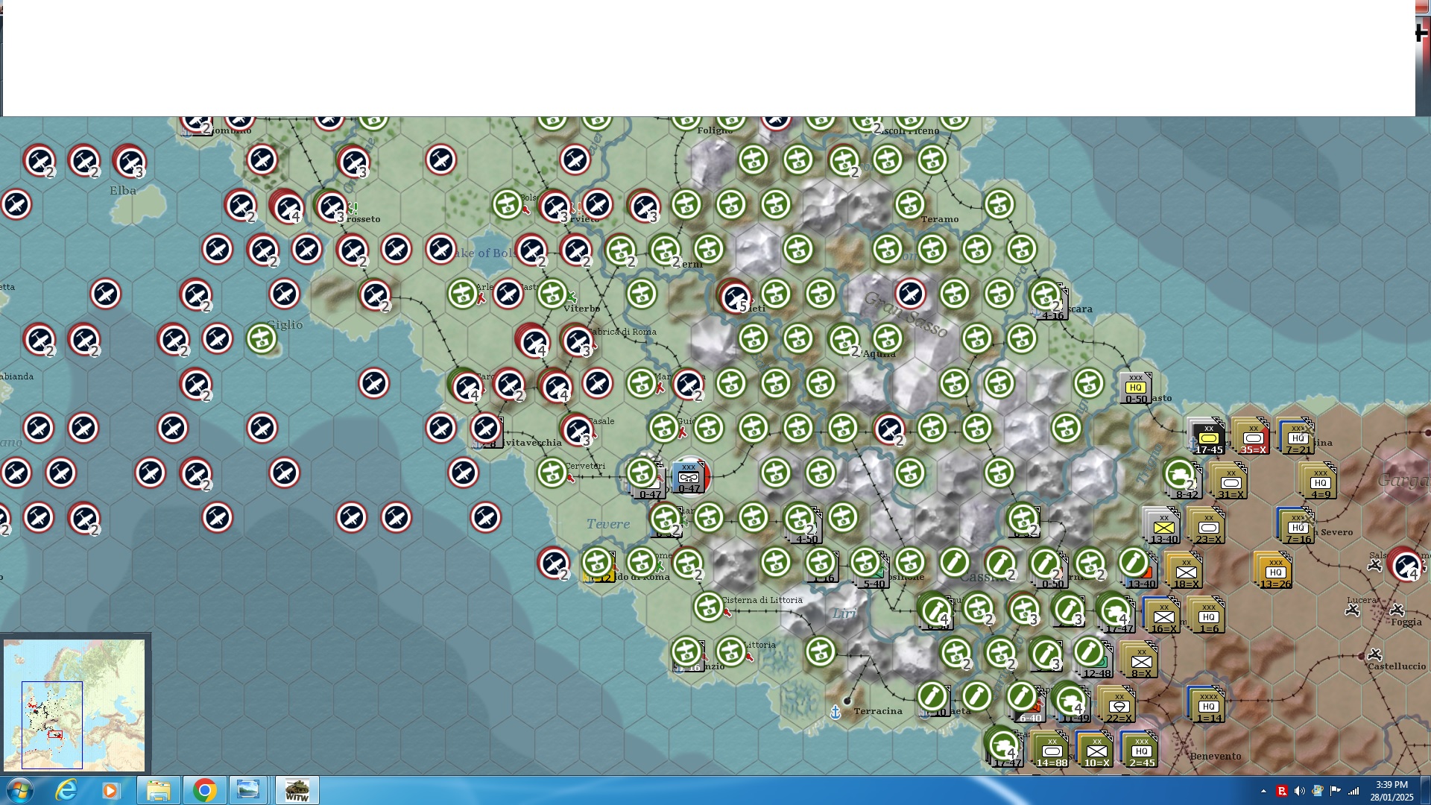Click the system clock showing 3:39 PM
Image resolution: width=1431 pixels, height=805 pixels.
[1391, 790]
